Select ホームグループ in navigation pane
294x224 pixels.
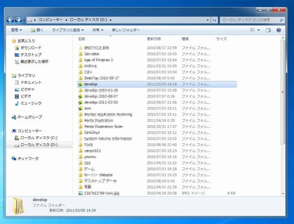pyautogui.click(x=29, y=117)
